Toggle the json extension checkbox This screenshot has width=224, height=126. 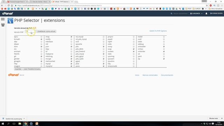point(71,47)
